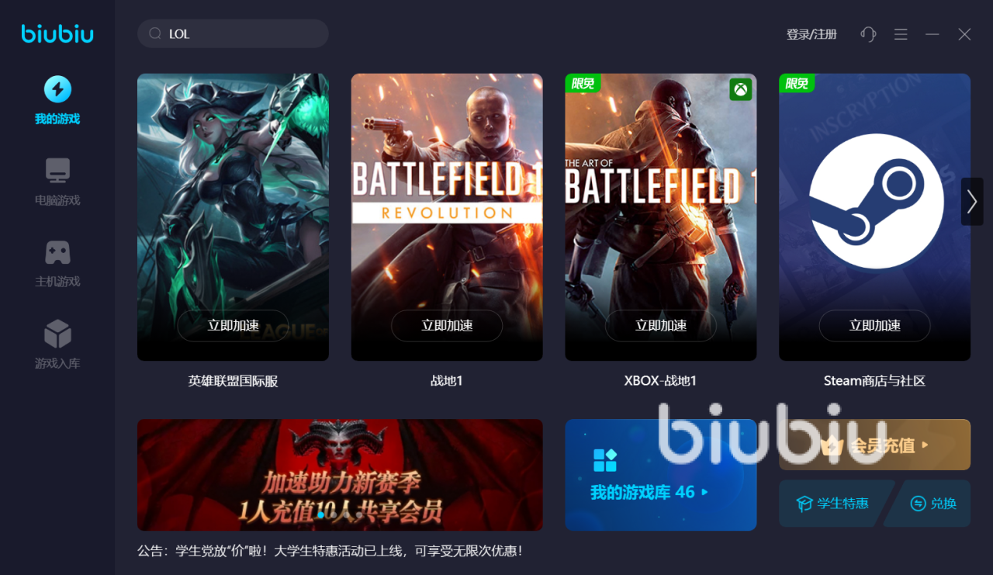The image size is (993, 575).
Task: Click the LOL search field
Action: [x=233, y=33]
